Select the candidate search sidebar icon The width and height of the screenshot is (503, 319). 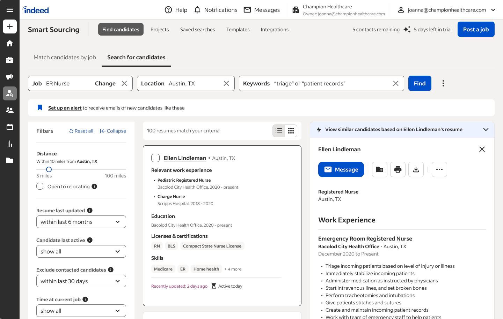(10, 93)
